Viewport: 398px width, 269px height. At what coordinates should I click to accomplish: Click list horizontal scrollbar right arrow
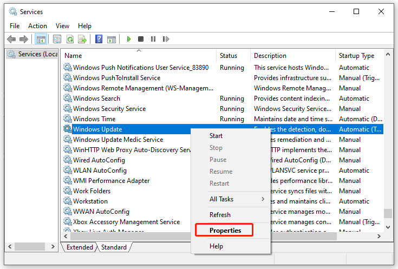[379, 237]
